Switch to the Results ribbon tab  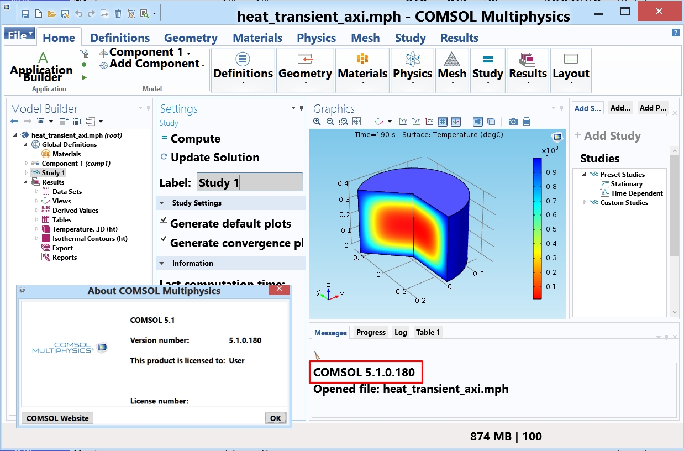tap(459, 38)
